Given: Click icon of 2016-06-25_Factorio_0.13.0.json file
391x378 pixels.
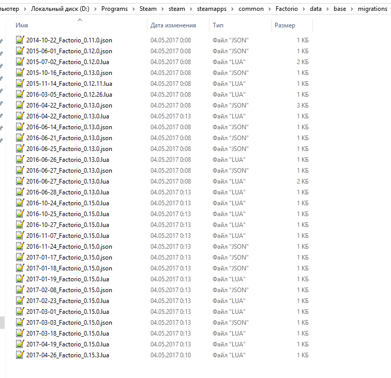Looking at the screenshot, I should pos(20,148).
